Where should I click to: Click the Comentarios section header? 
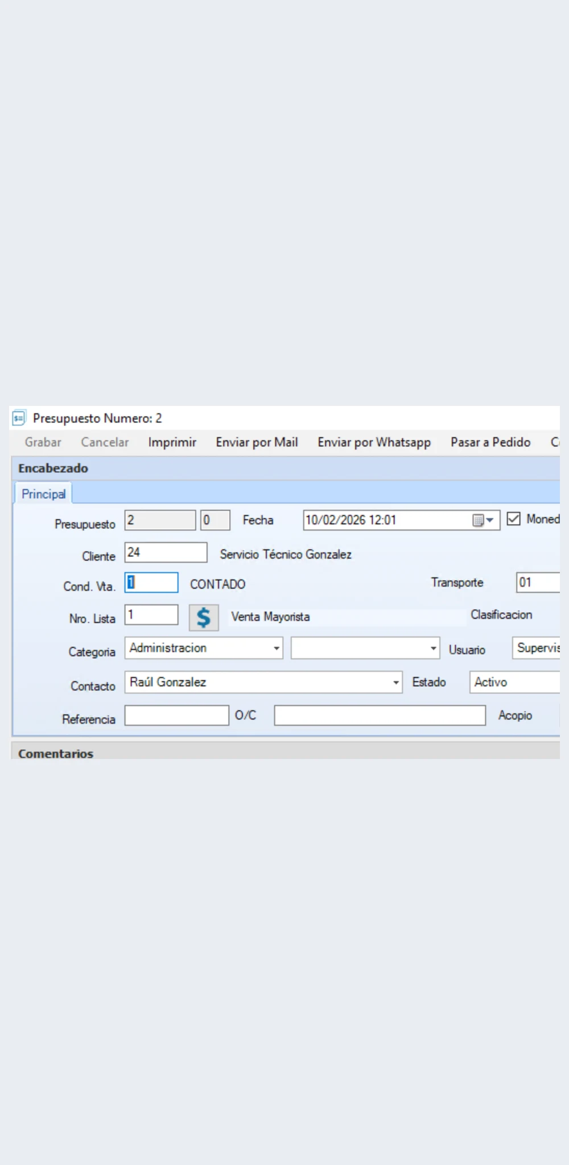[x=286, y=752]
